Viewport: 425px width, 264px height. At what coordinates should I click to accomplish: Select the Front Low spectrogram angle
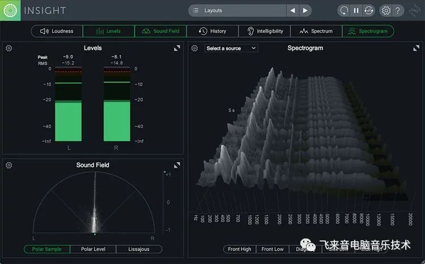pos(273,249)
